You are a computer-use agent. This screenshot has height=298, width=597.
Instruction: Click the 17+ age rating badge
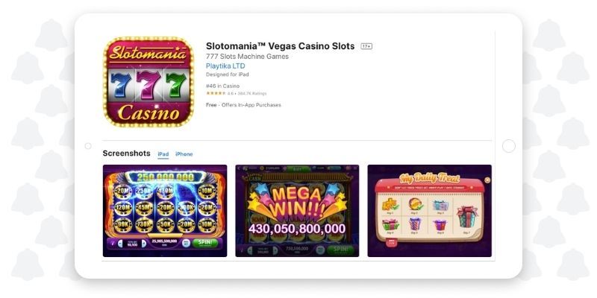(x=366, y=46)
